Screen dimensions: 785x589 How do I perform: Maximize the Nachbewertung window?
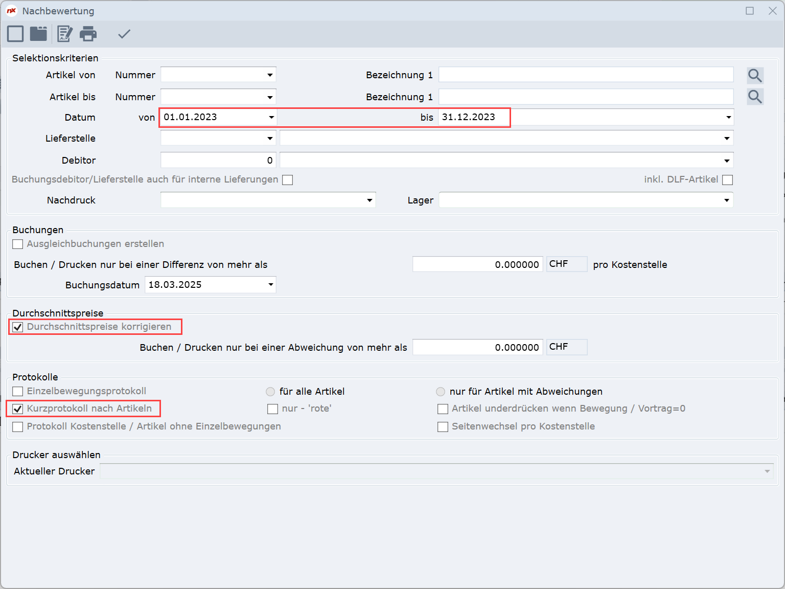[x=750, y=11]
